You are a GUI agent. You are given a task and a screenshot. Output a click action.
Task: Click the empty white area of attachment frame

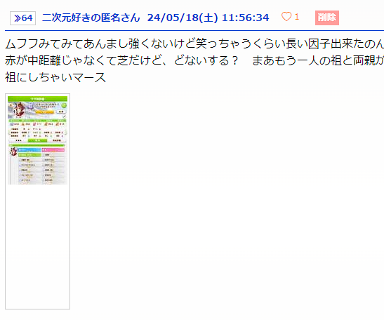[x=37, y=246]
